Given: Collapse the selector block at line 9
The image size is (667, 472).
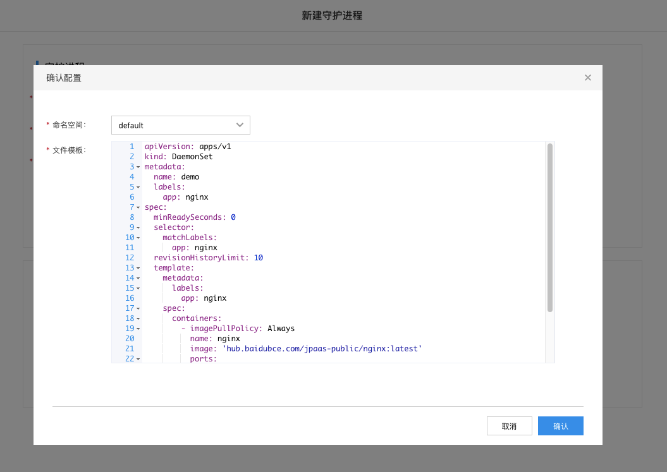Looking at the screenshot, I should click(x=138, y=228).
